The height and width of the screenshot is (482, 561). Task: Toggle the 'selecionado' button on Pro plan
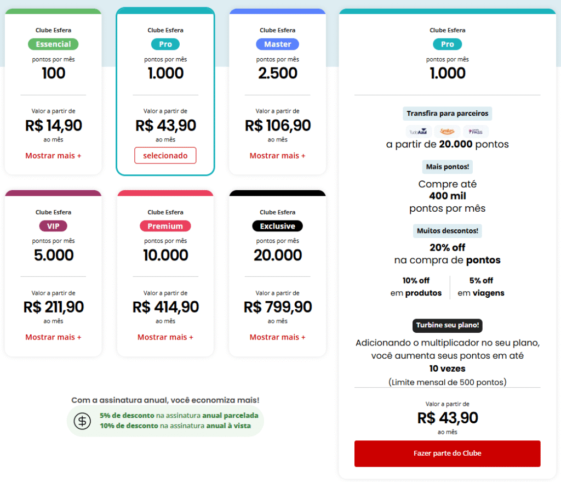[x=165, y=156]
